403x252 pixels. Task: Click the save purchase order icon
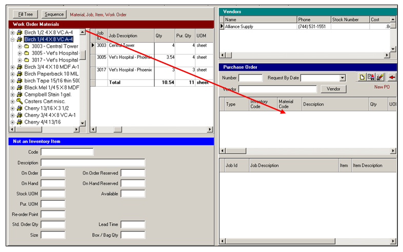pyautogui.click(x=371, y=77)
